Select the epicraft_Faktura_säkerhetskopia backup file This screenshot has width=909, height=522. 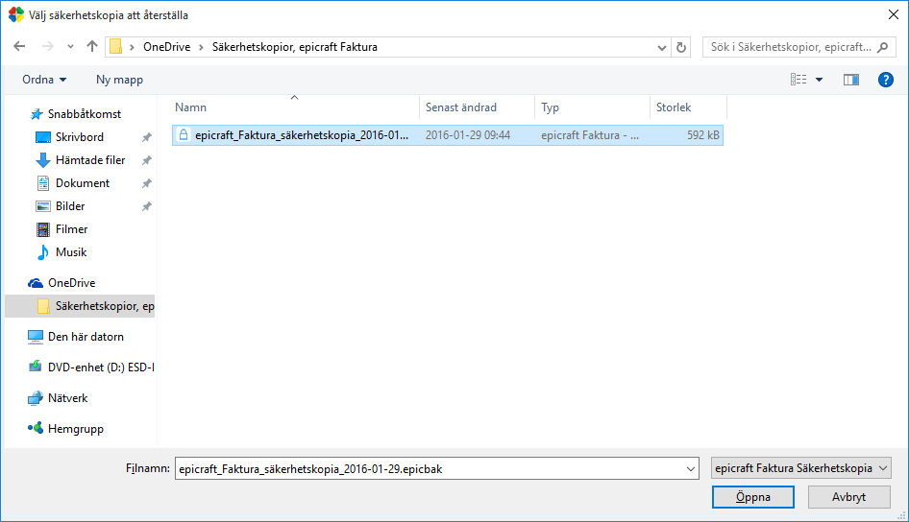pos(448,135)
